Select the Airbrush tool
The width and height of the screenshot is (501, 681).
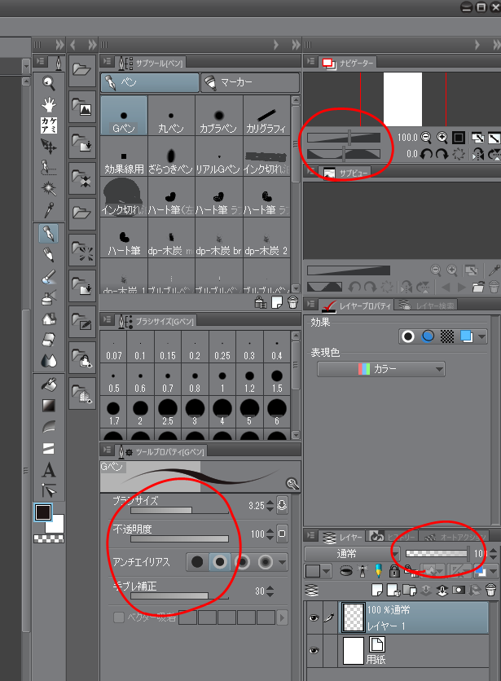tap(49, 297)
